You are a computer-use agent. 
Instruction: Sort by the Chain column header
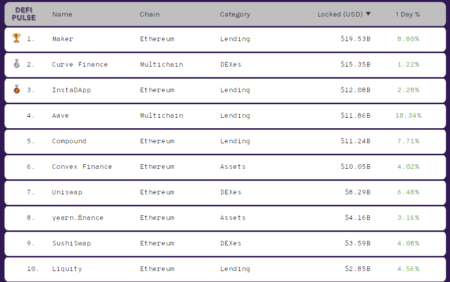click(149, 14)
